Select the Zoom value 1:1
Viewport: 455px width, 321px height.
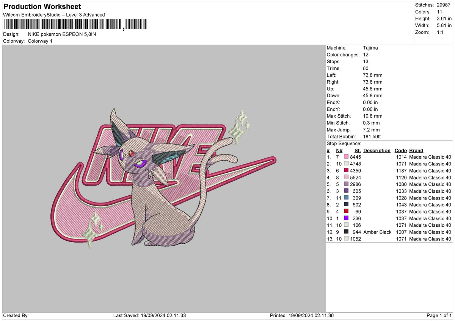click(x=441, y=32)
